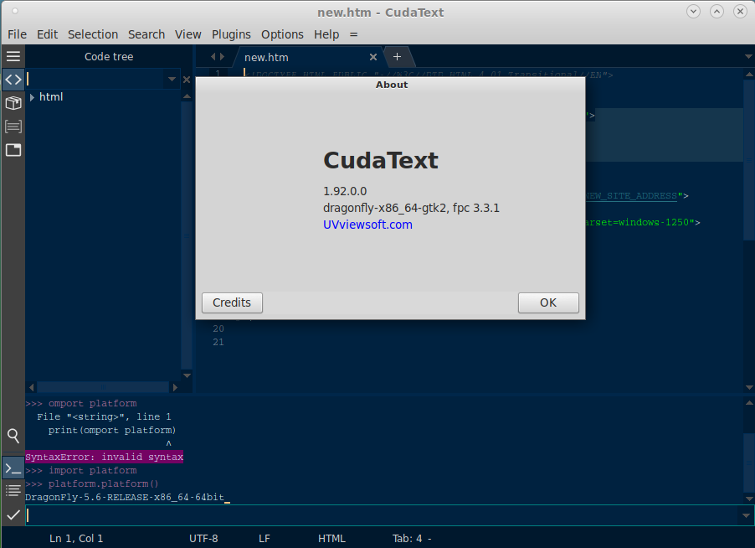Viewport: 755px width, 548px height.
Task: Open the Validate checkmark panel
Action: click(13, 515)
